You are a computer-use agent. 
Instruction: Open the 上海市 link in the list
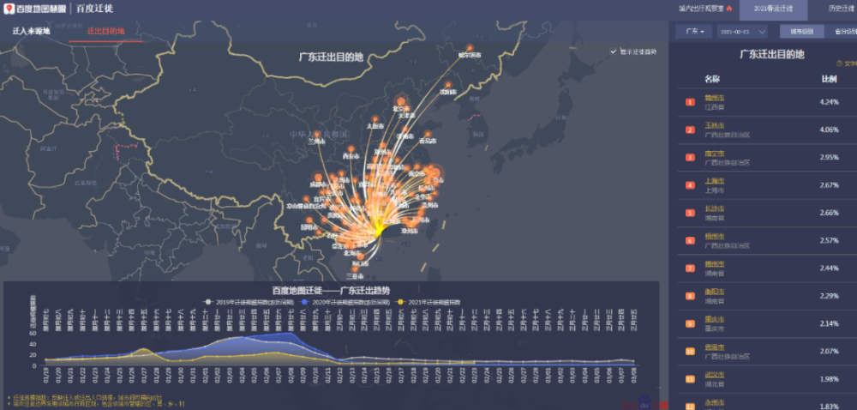tap(715, 181)
